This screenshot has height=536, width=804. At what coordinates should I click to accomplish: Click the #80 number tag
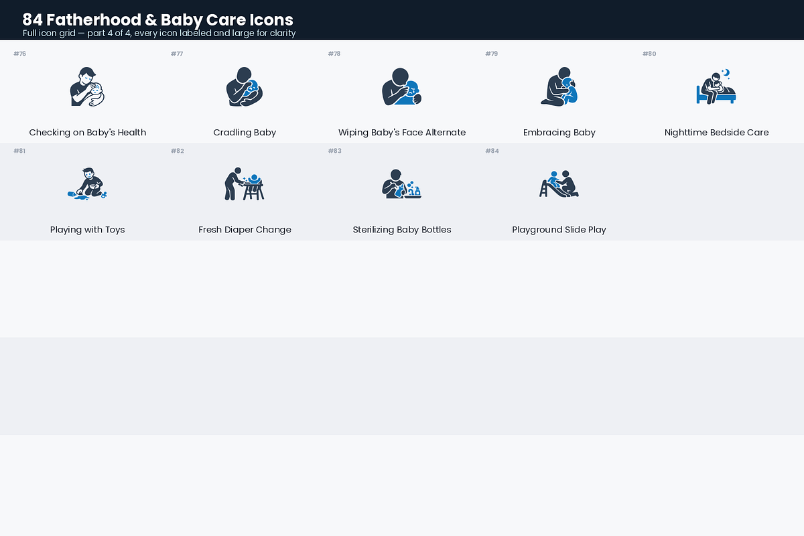649,54
